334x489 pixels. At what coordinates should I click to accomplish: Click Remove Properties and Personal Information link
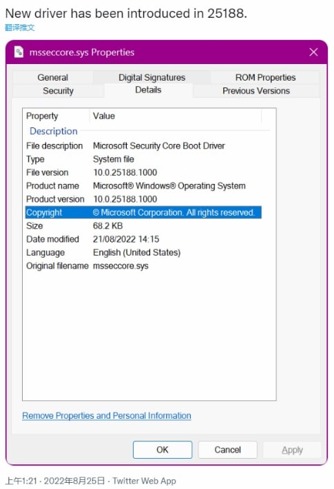click(107, 415)
